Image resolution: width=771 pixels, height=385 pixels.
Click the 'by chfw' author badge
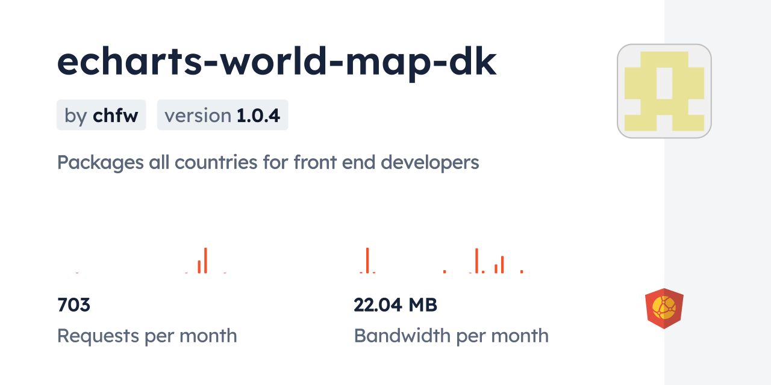pos(101,115)
